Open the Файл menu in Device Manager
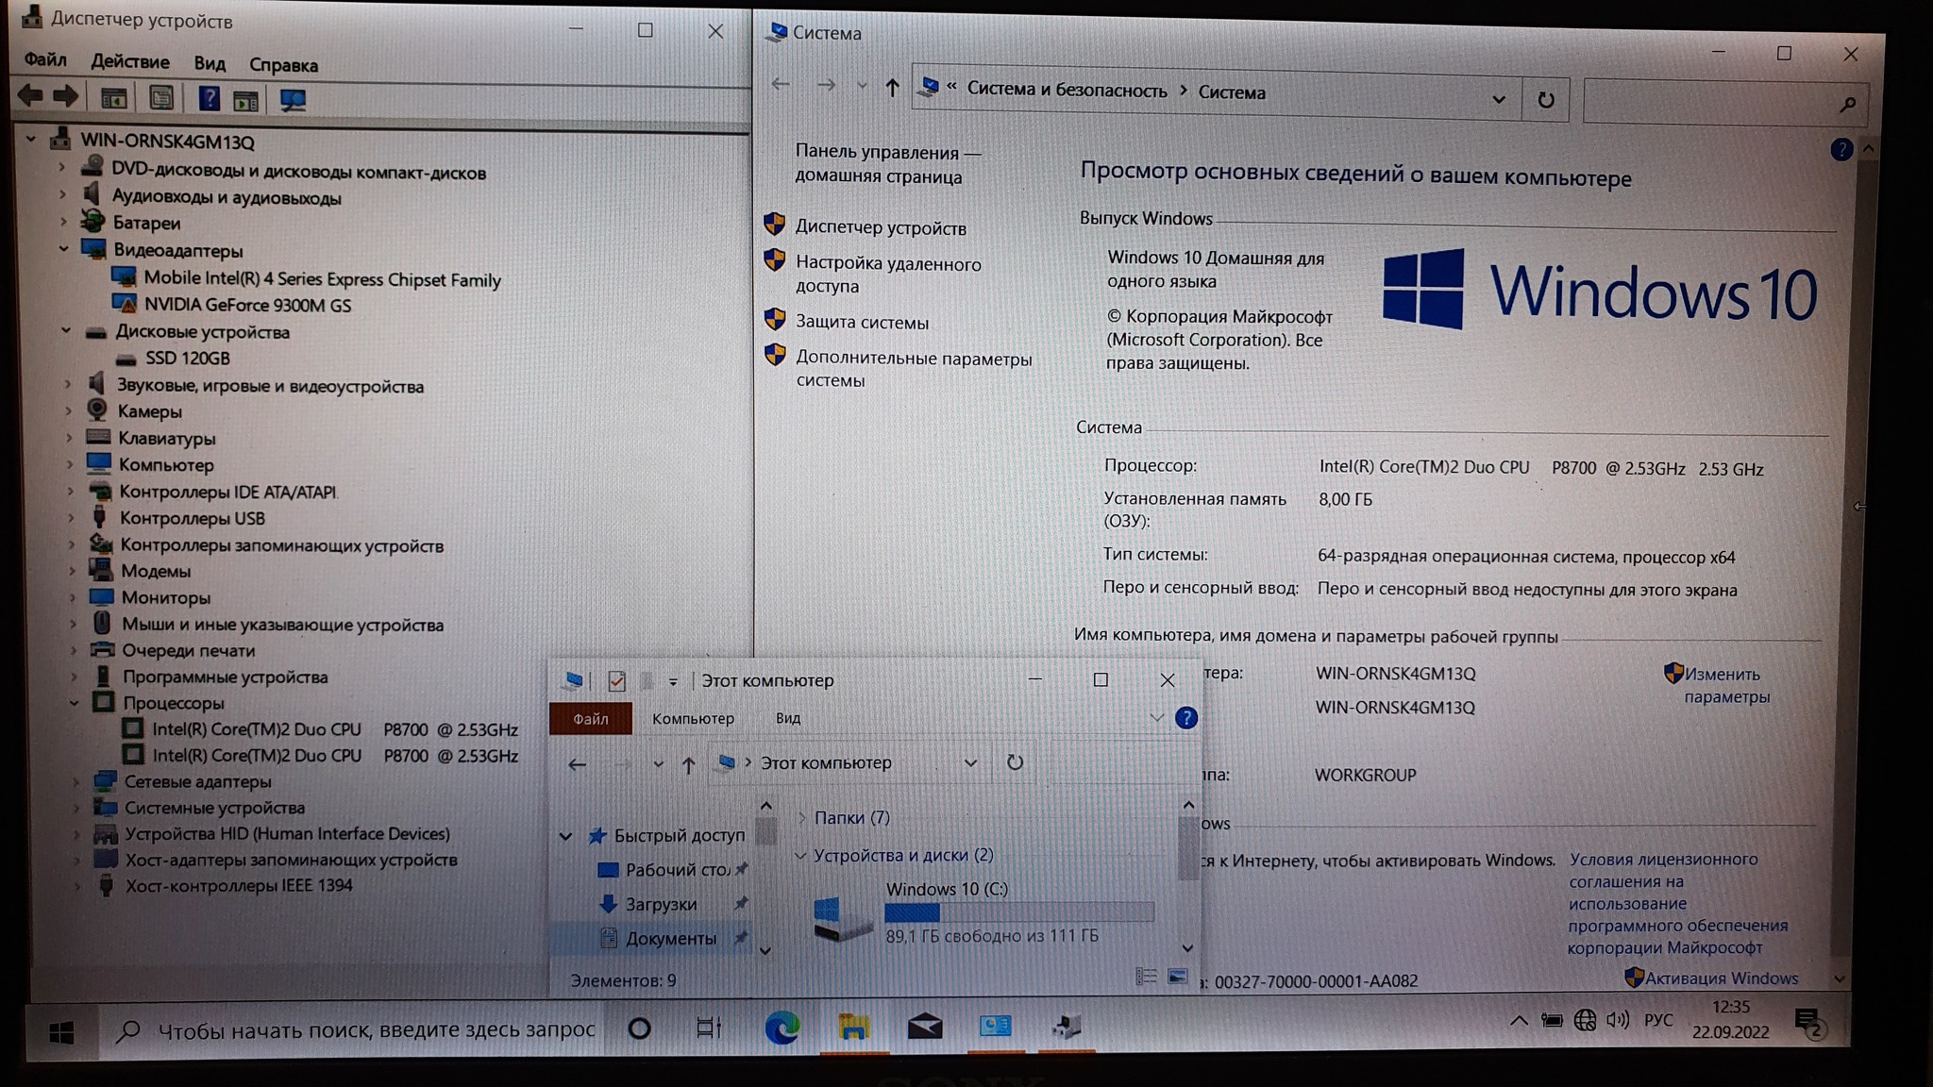 point(45,60)
